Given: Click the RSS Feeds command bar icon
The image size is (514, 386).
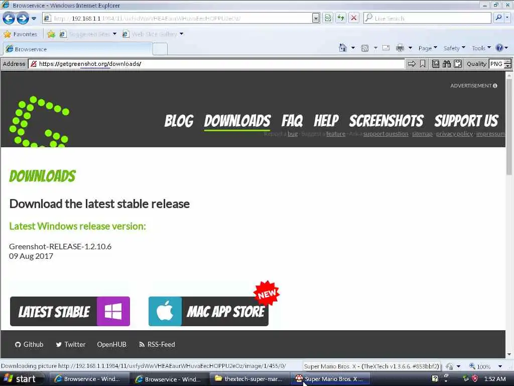Looking at the screenshot, I should pos(364,48).
